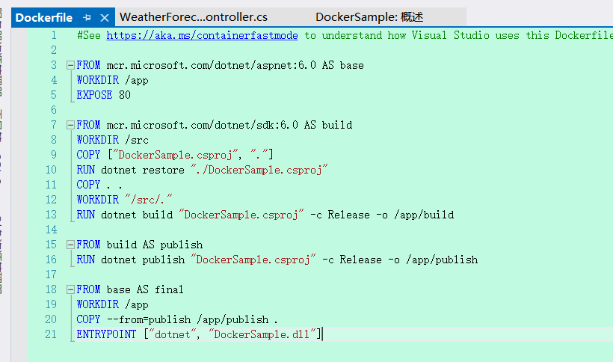Click the word final on line 18
The width and height of the screenshot is (613, 362).
pyautogui.click(x=169, y=289)
